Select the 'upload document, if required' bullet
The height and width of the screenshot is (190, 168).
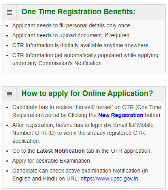(72, 35)
